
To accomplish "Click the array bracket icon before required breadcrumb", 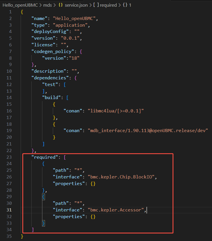I will click(x=95, y=5).
